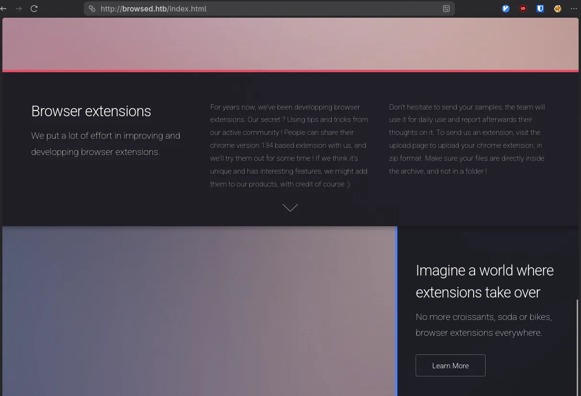The width and height of the screenshot is (581, 396).
Task: Click the pink banner image at top
Action: 290,44
